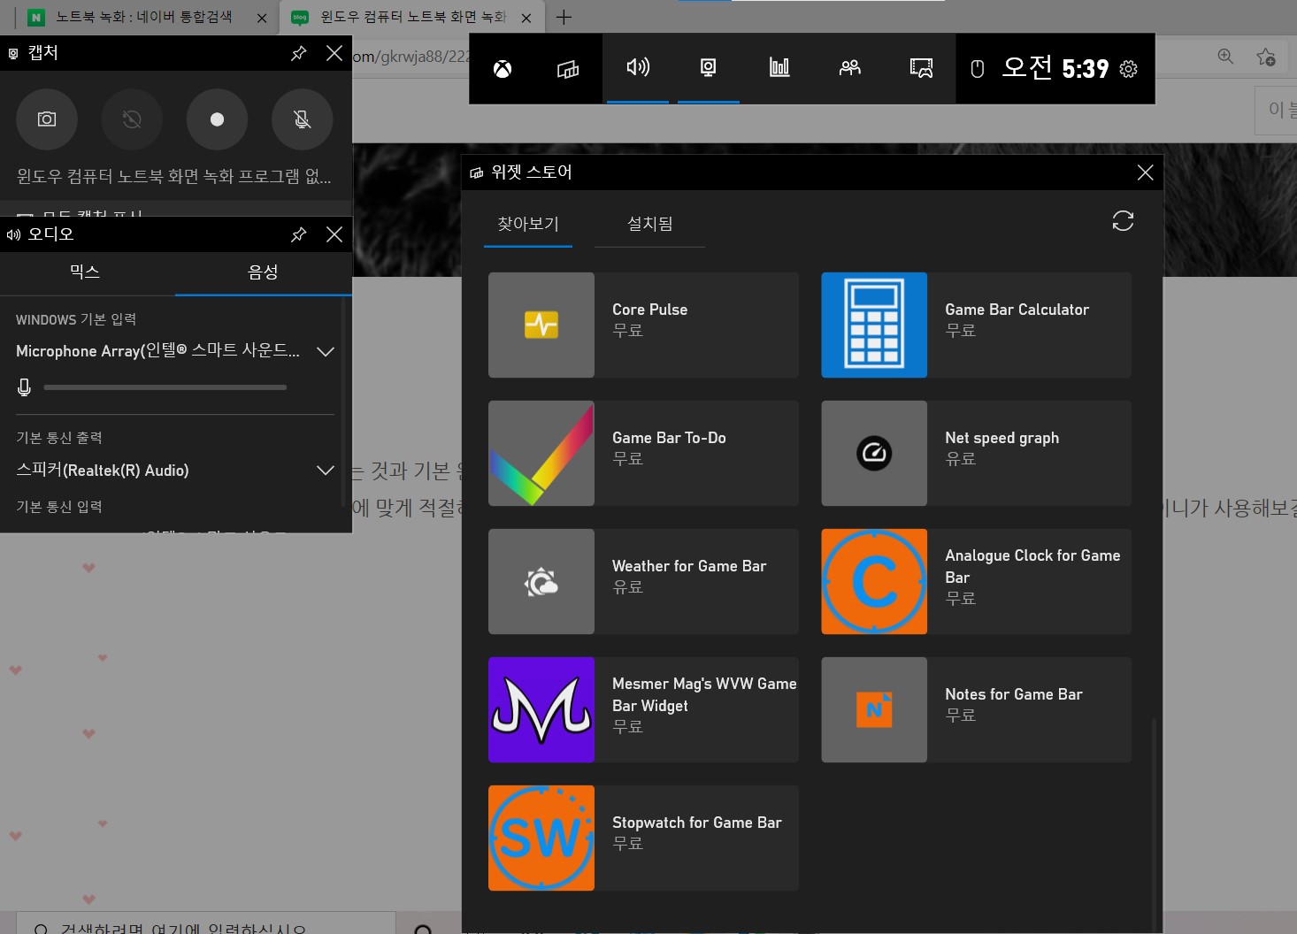This screenshot has width=1297, height=934.
Task: Click the WINDOWS 기본 입력 label
Action: 76,319
